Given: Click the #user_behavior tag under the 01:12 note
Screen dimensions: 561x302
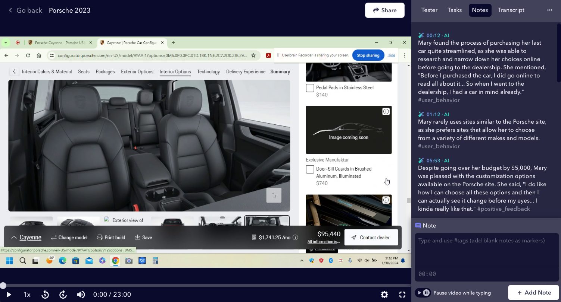Looking at the screenshot, I should 439,146.
